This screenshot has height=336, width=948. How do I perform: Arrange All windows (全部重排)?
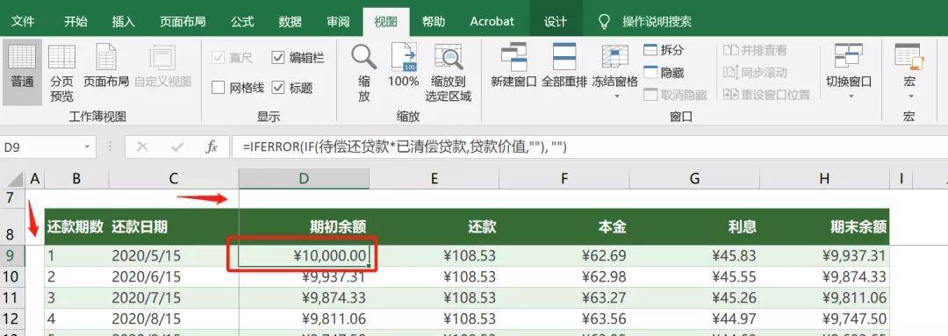click(x=564, y=65)
